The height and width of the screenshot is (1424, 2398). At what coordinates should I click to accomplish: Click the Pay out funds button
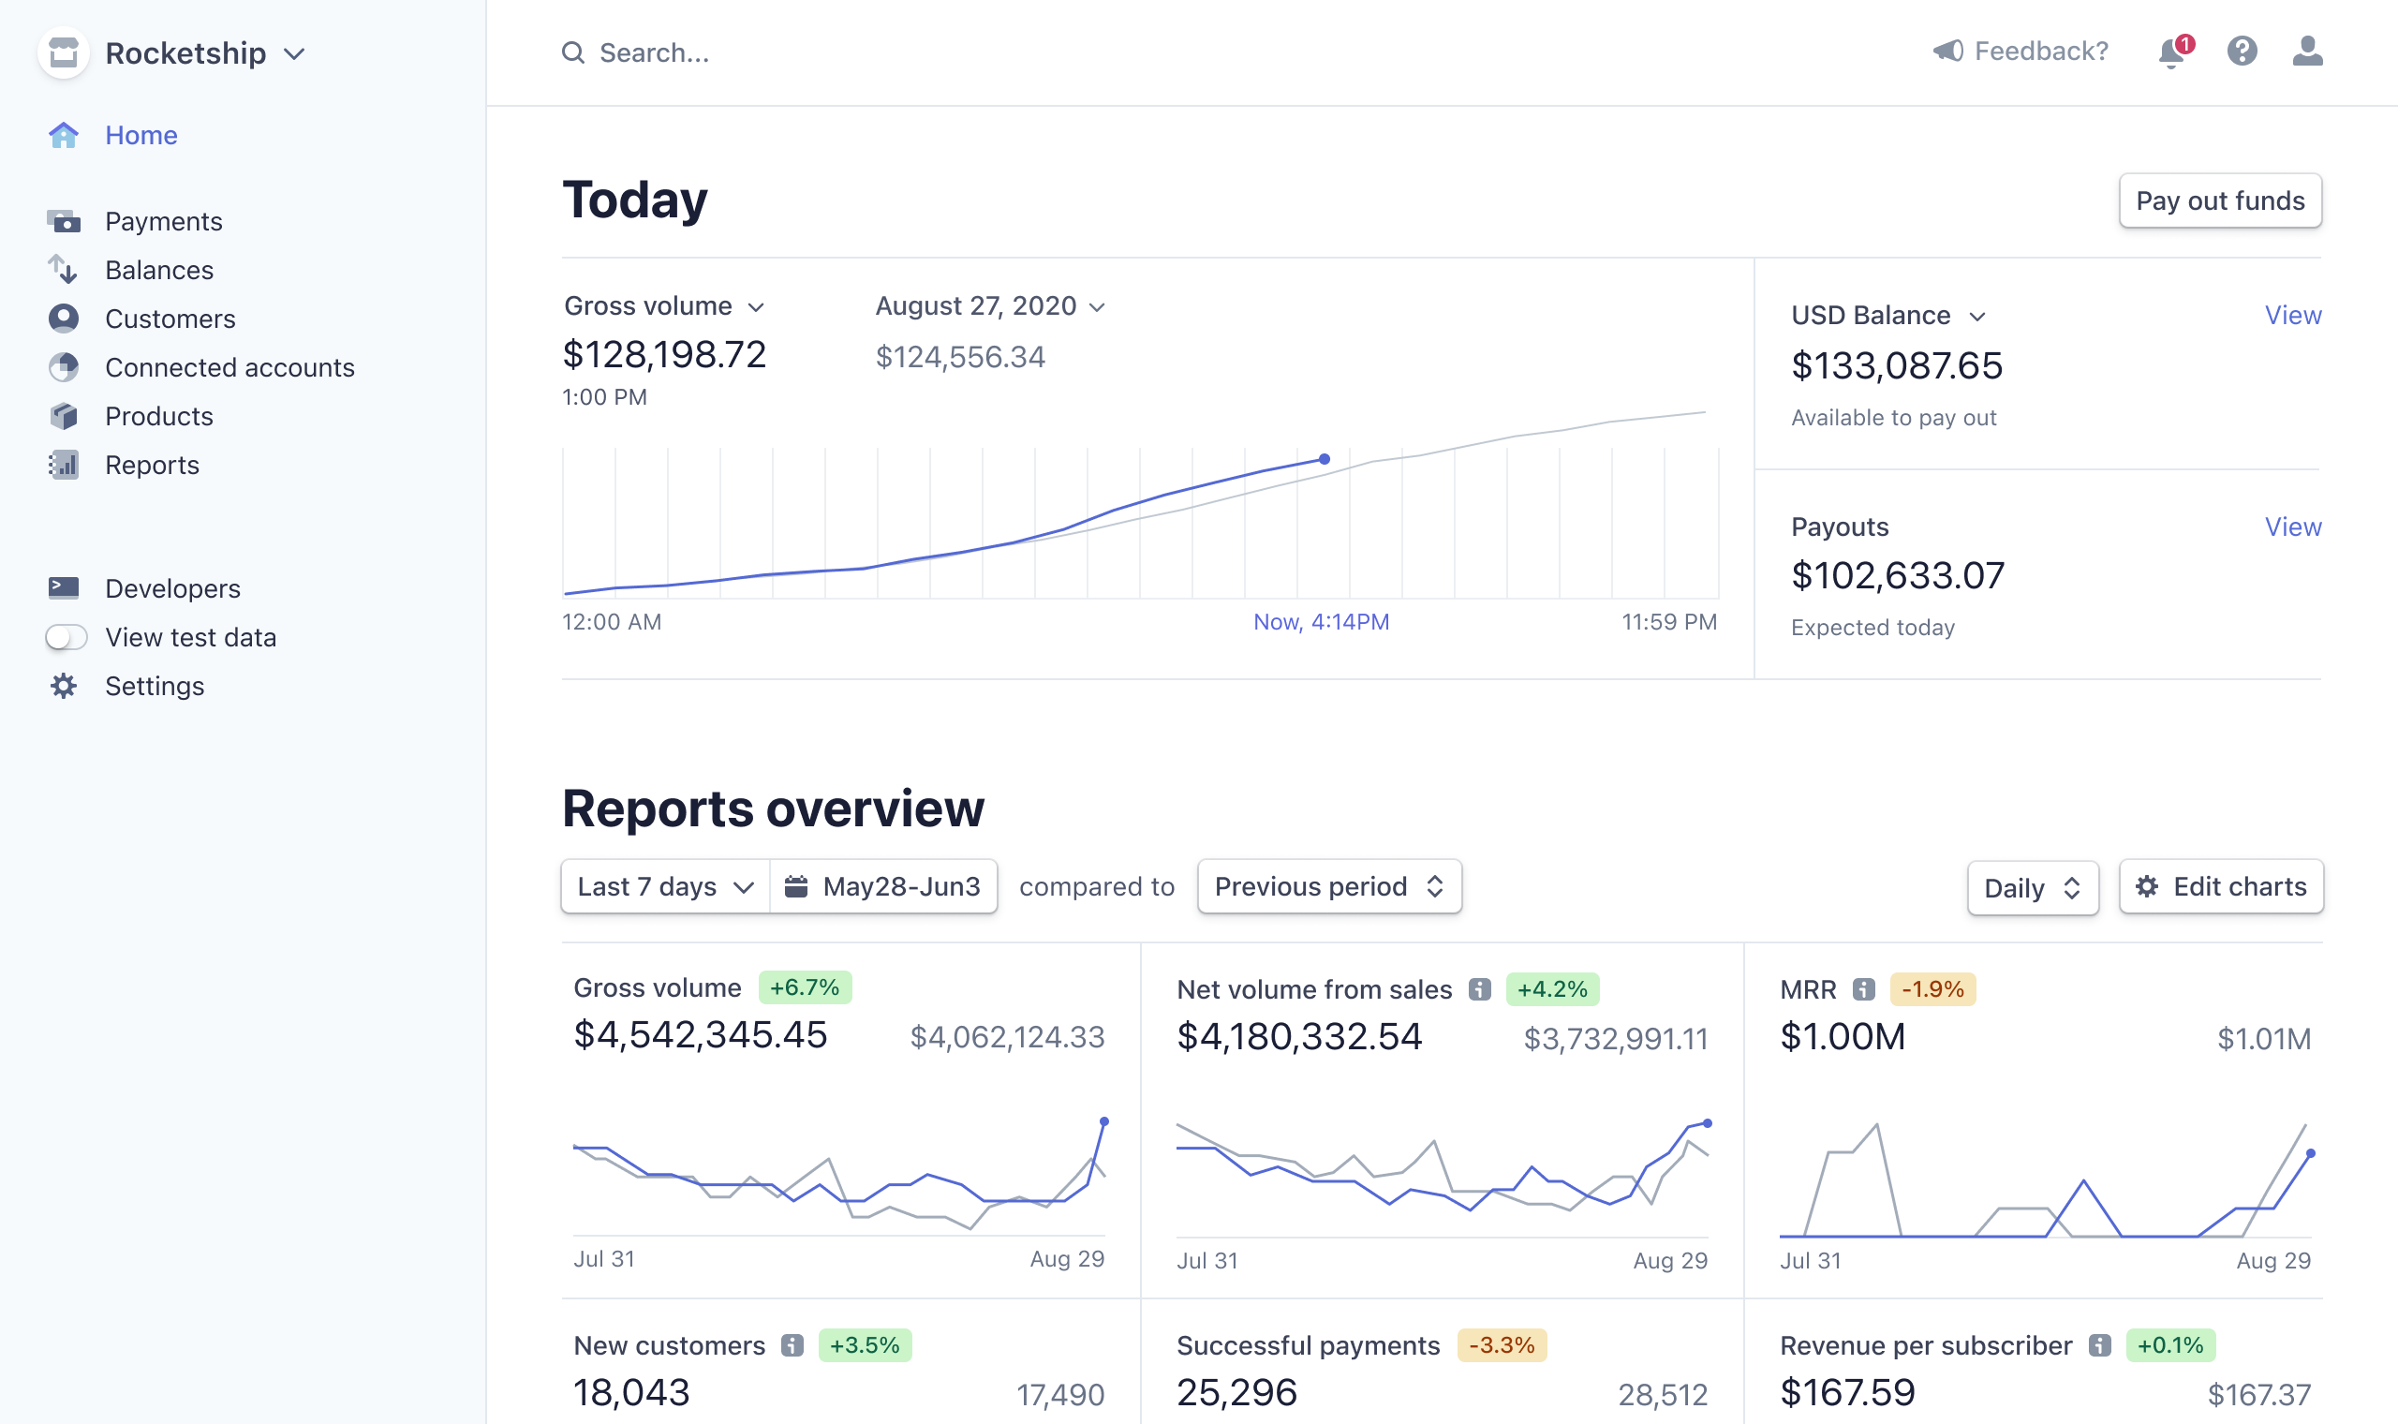click(2220, 200)
